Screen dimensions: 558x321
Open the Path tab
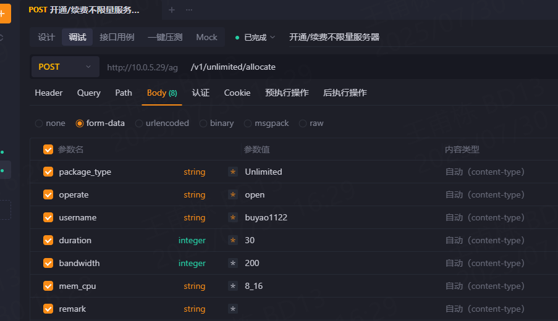(x=124, y=93)
